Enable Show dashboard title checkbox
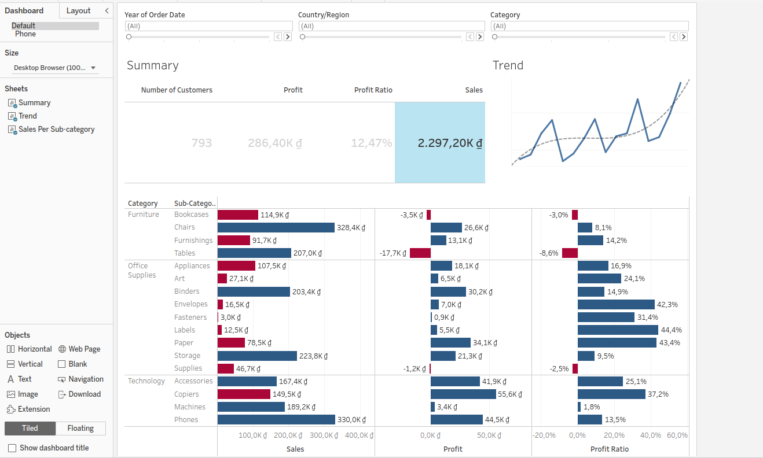 coord(12,448)
